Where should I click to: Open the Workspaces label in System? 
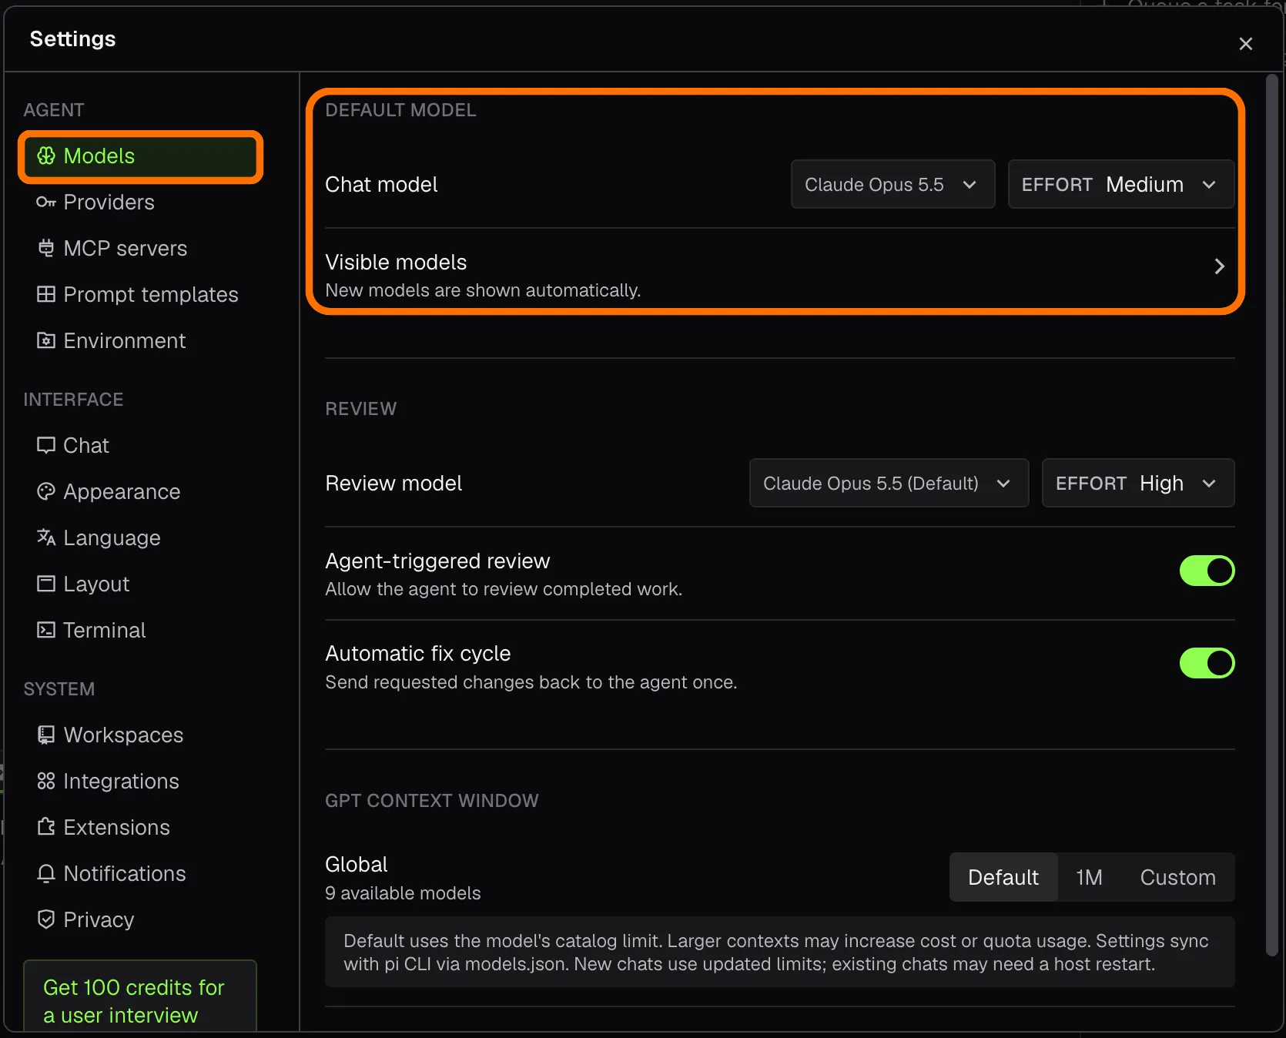(x=123, y=735)
